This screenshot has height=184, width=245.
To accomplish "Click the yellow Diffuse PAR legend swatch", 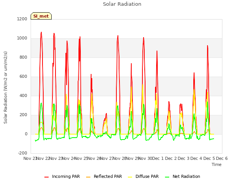I will (x=130, y=177).
